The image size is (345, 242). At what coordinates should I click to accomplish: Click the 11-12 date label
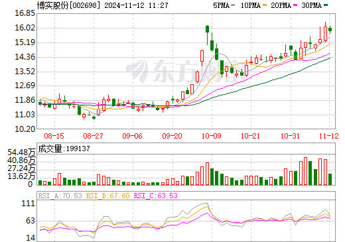point(329,136)
